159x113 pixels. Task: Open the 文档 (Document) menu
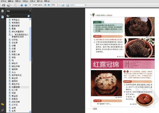pos(25,1)
